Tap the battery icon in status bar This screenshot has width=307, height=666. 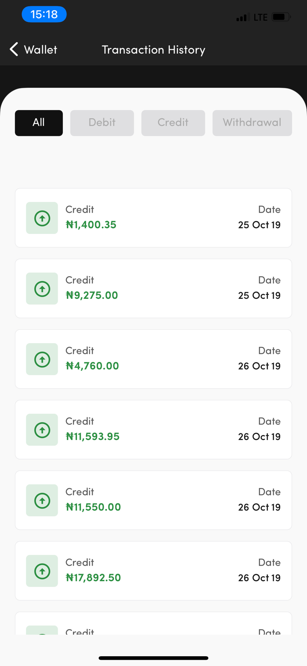click(281, 17)
